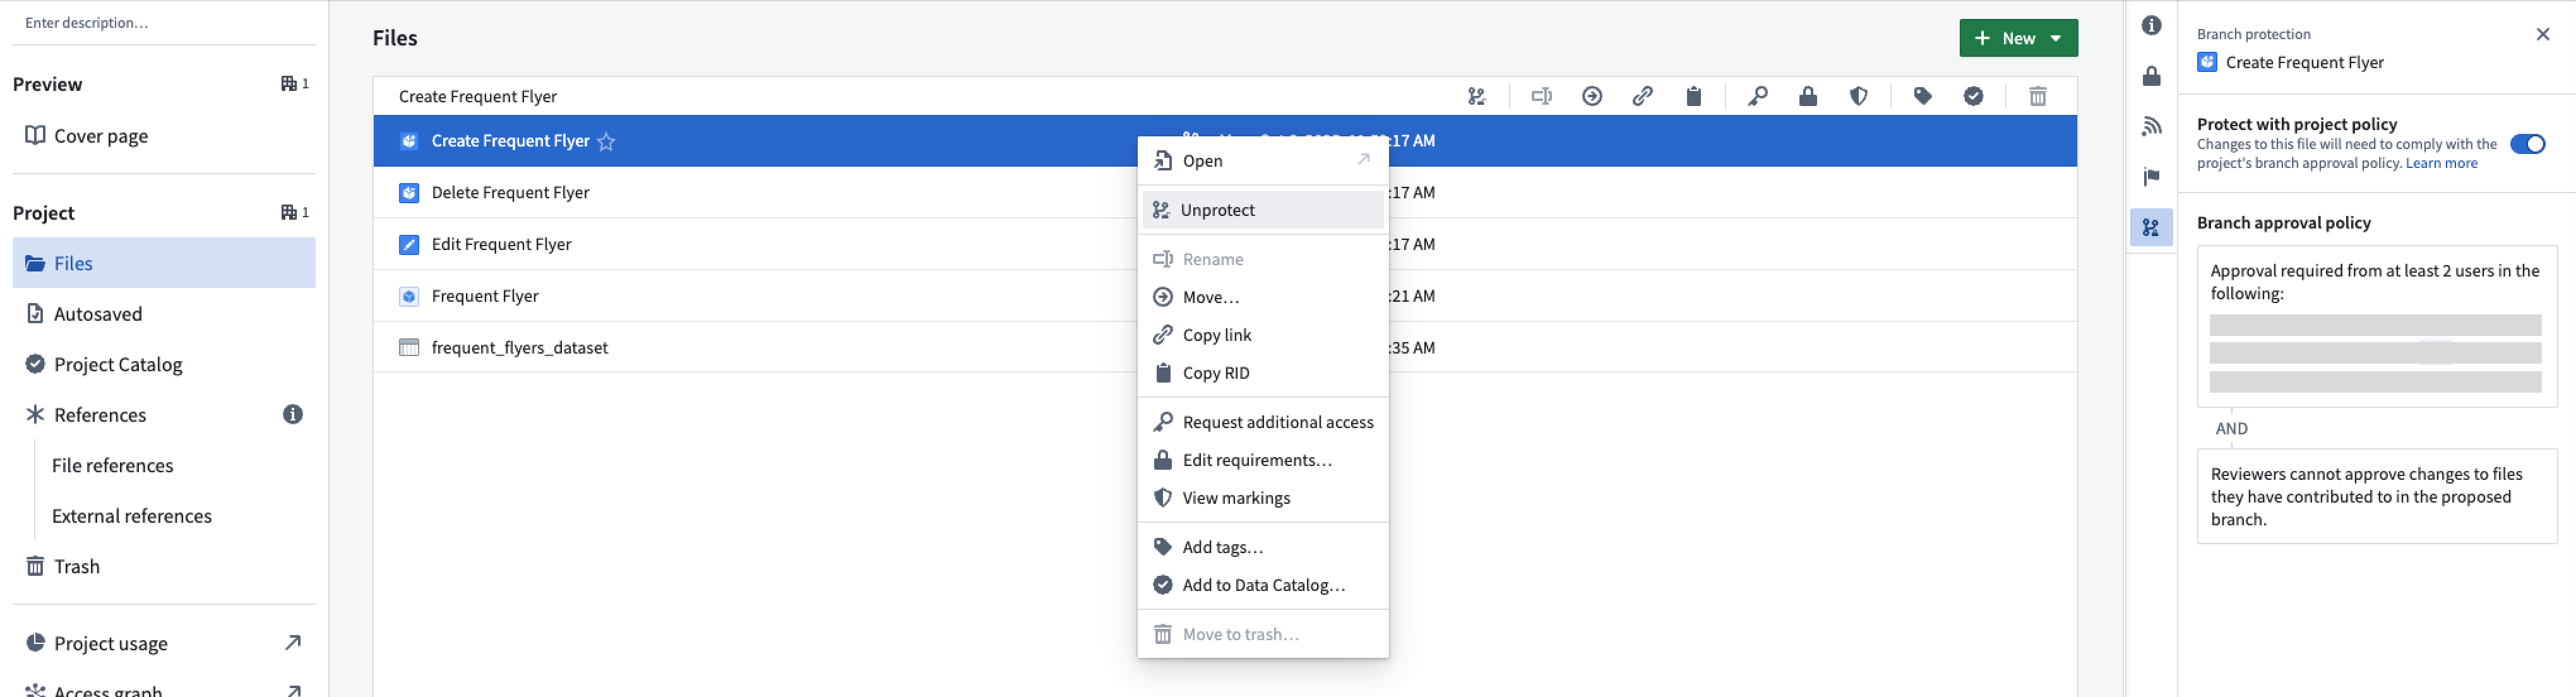Open the Learn more link
The image size is (2576, 697).
(2442, 162)
